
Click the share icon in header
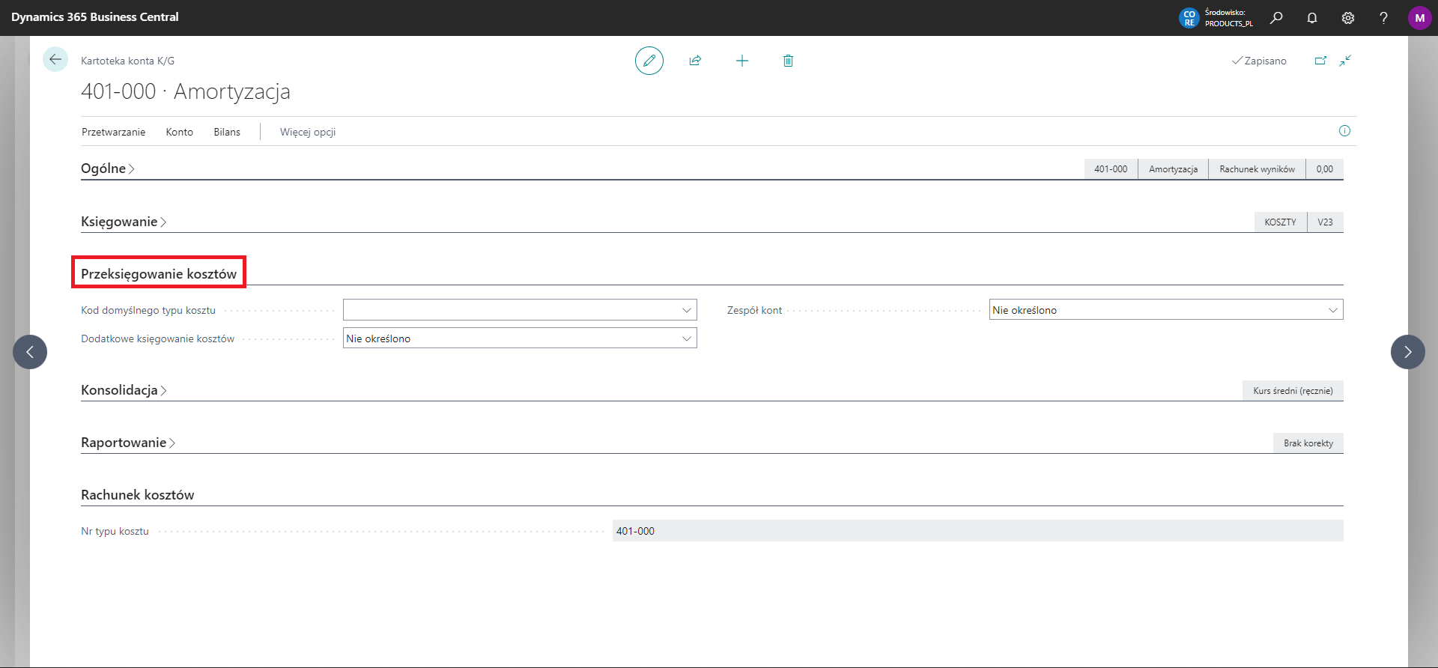point(695,61)
